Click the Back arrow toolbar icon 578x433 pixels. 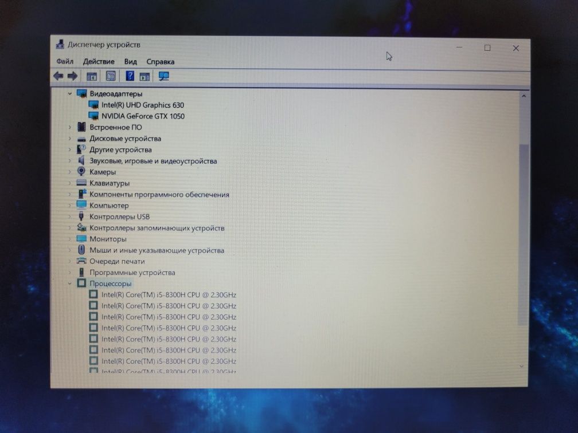58,76
